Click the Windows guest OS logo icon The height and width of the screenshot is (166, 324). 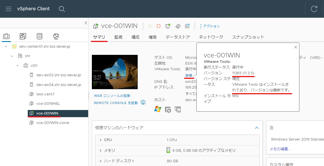click(x=158, y=109)
